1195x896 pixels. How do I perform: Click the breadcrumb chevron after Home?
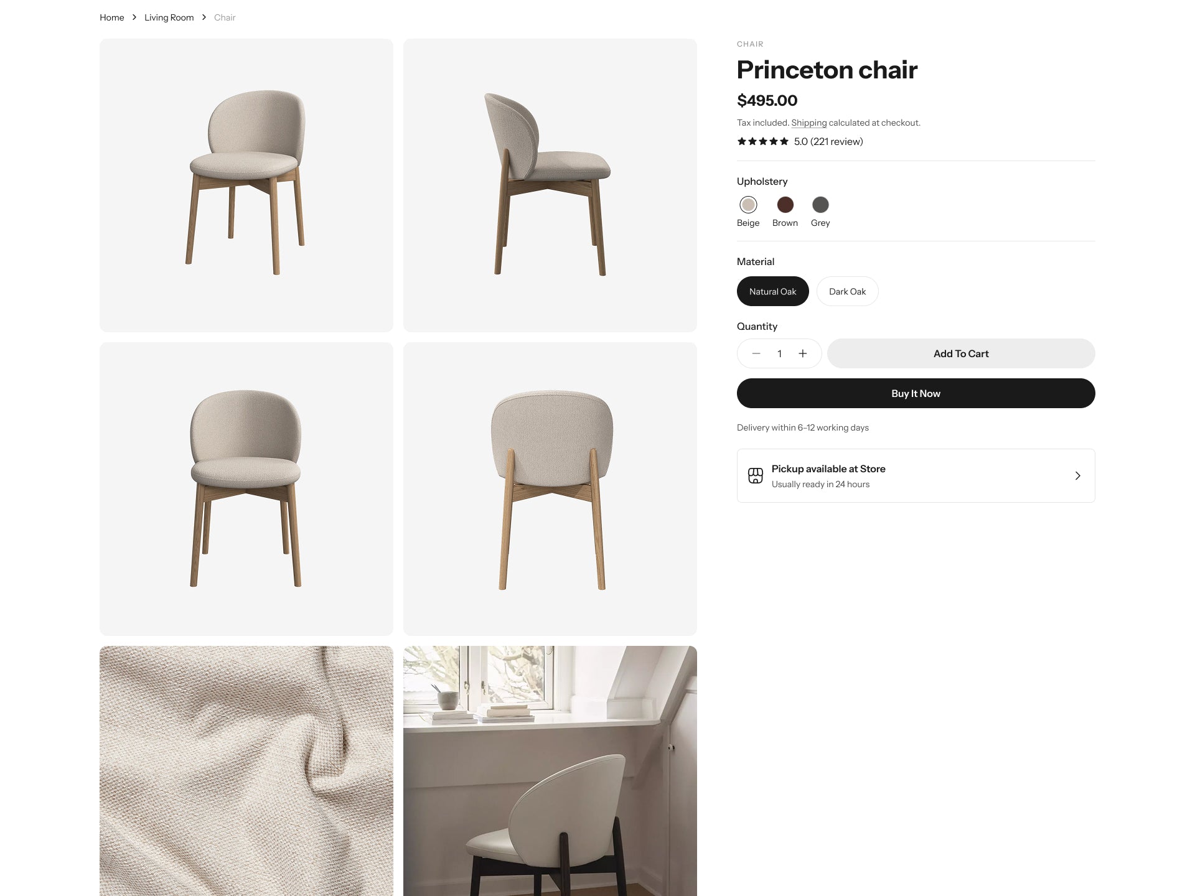[x=134, y=17]
